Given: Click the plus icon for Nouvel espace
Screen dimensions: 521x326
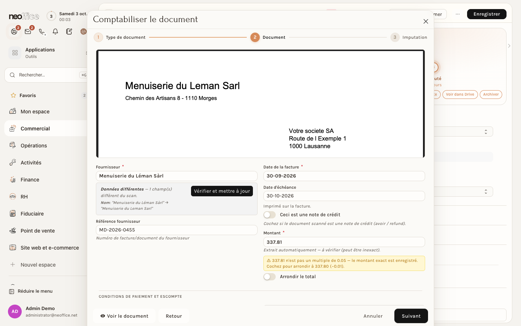Looking at the screenshot, I should coord(13,264).
